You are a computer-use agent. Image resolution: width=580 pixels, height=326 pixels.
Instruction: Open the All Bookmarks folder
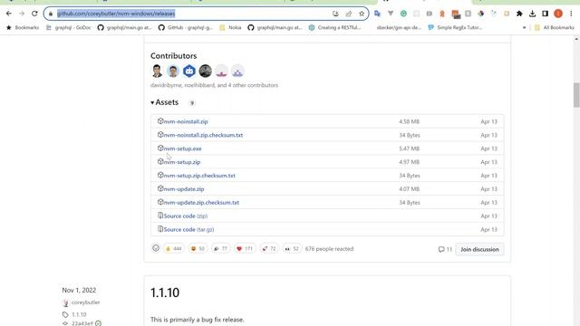[555, 27]
